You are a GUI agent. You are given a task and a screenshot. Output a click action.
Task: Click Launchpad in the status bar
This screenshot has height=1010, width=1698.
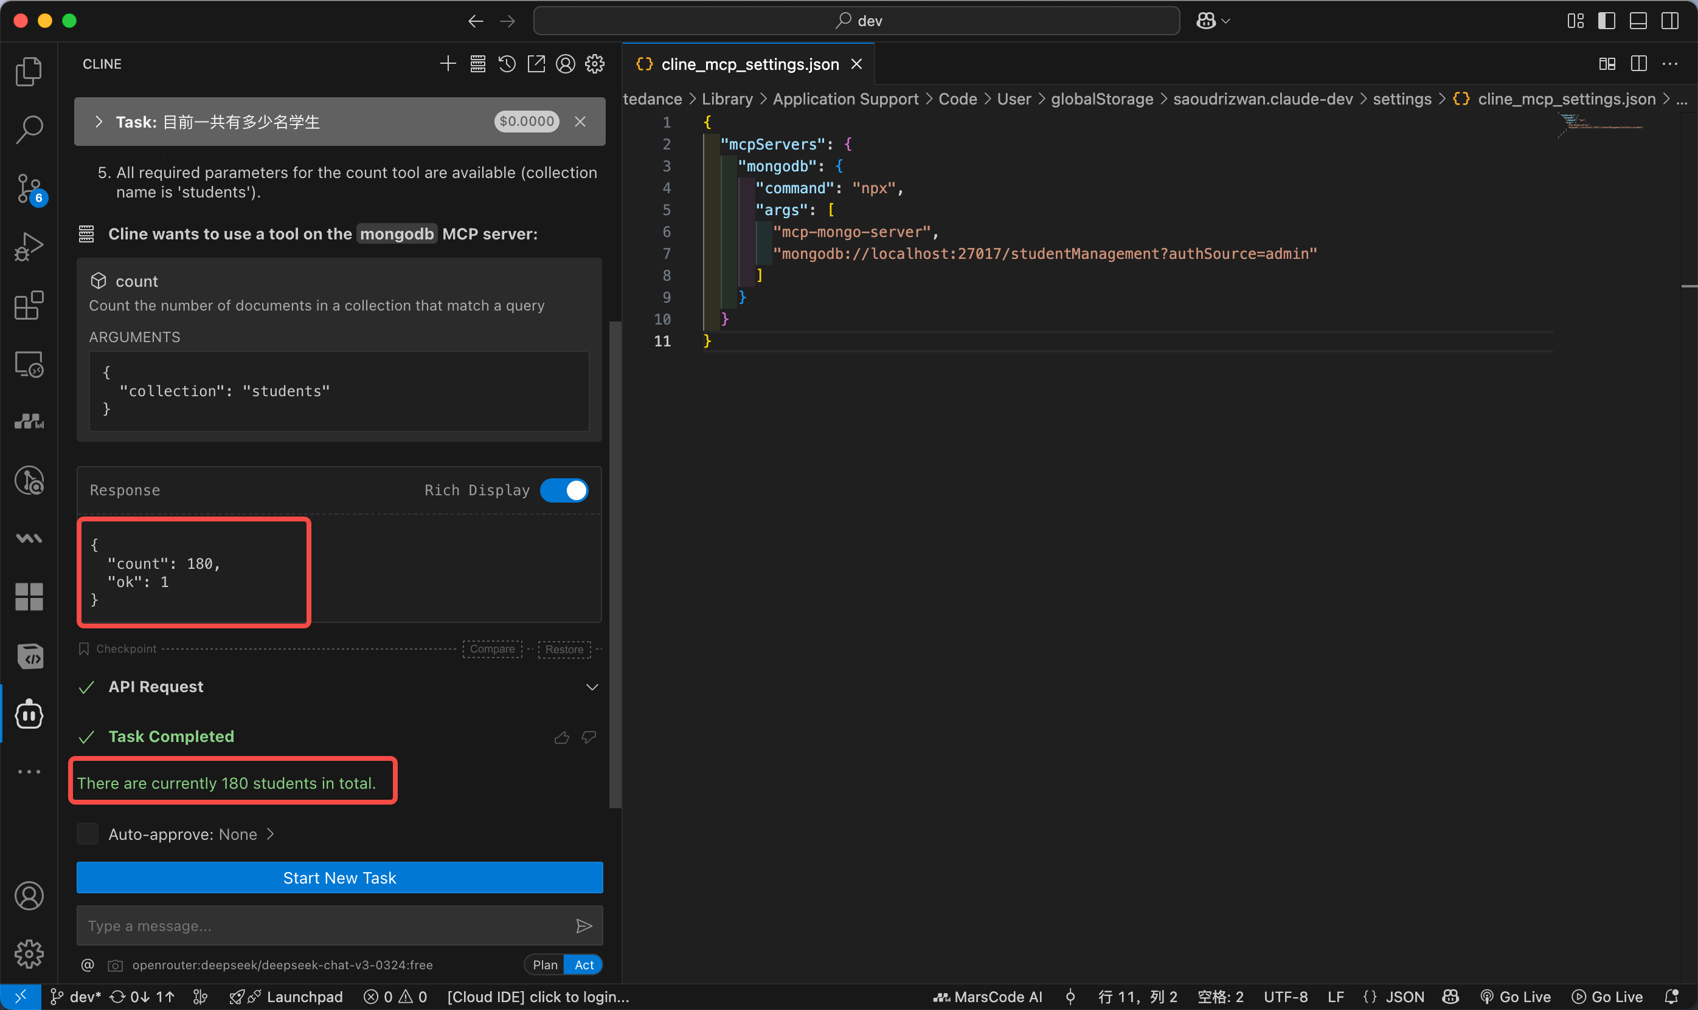point(286,997)
